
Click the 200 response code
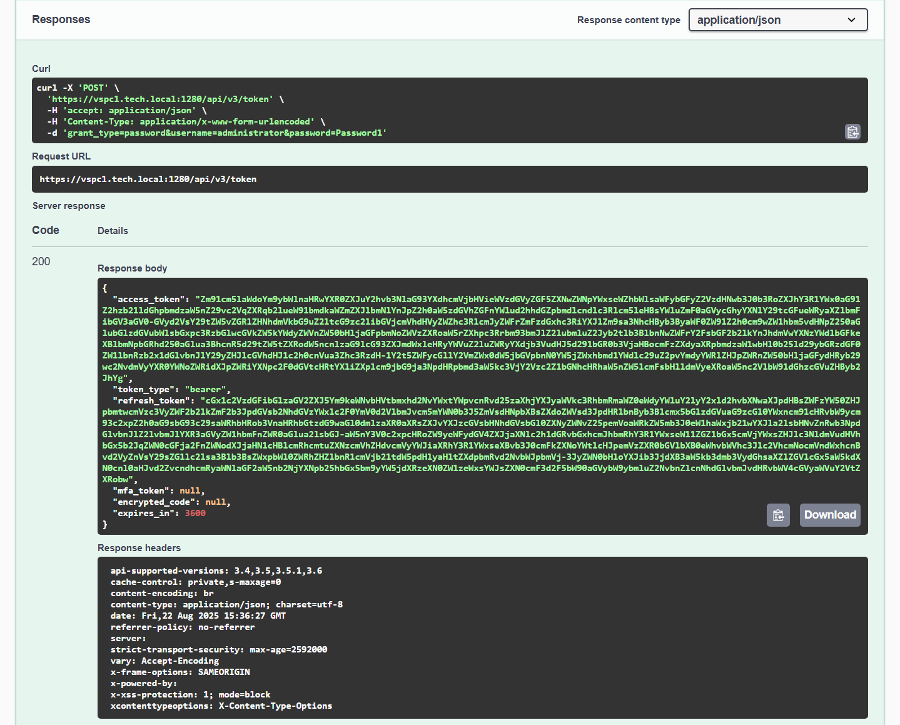41,261
